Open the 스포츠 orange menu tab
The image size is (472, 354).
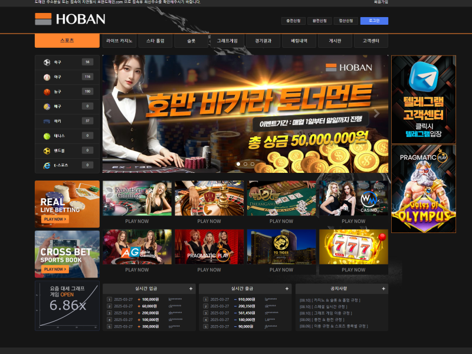[x=67, y=41]
